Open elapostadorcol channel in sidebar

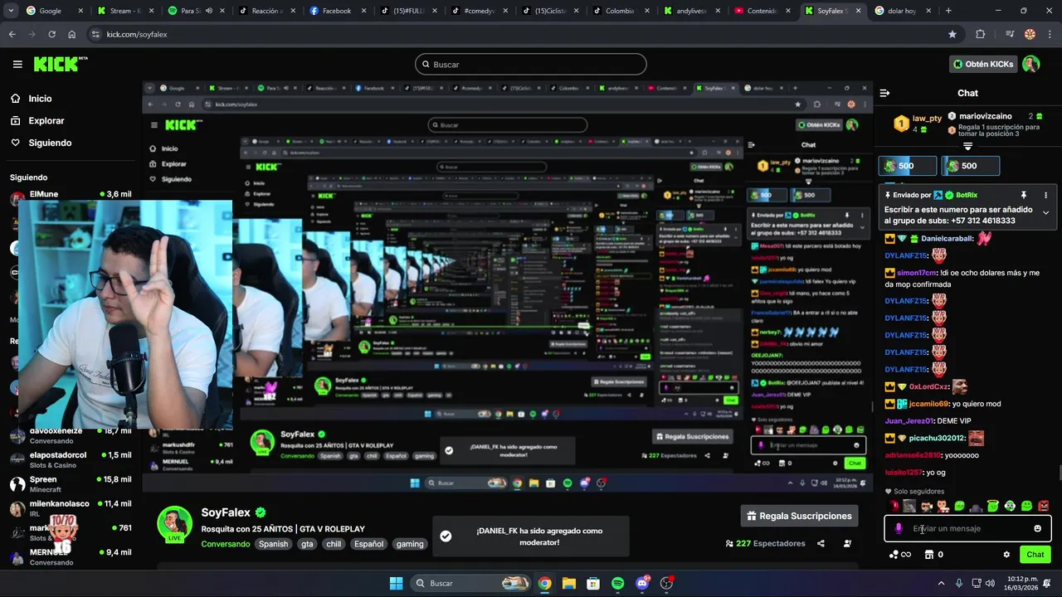pyautogui.click(x=71, y=460)
